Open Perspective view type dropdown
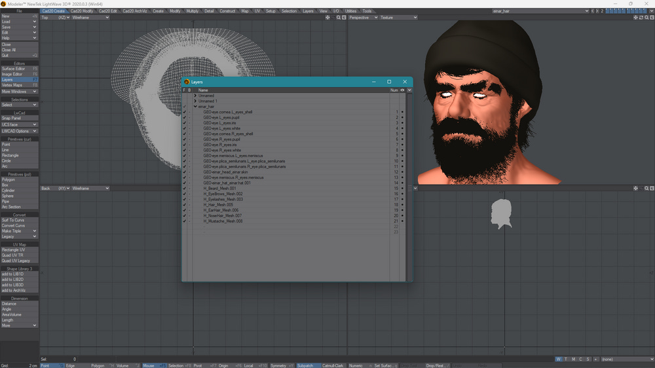The height and width of the screenshot is (368, 655). coord(363,18)
